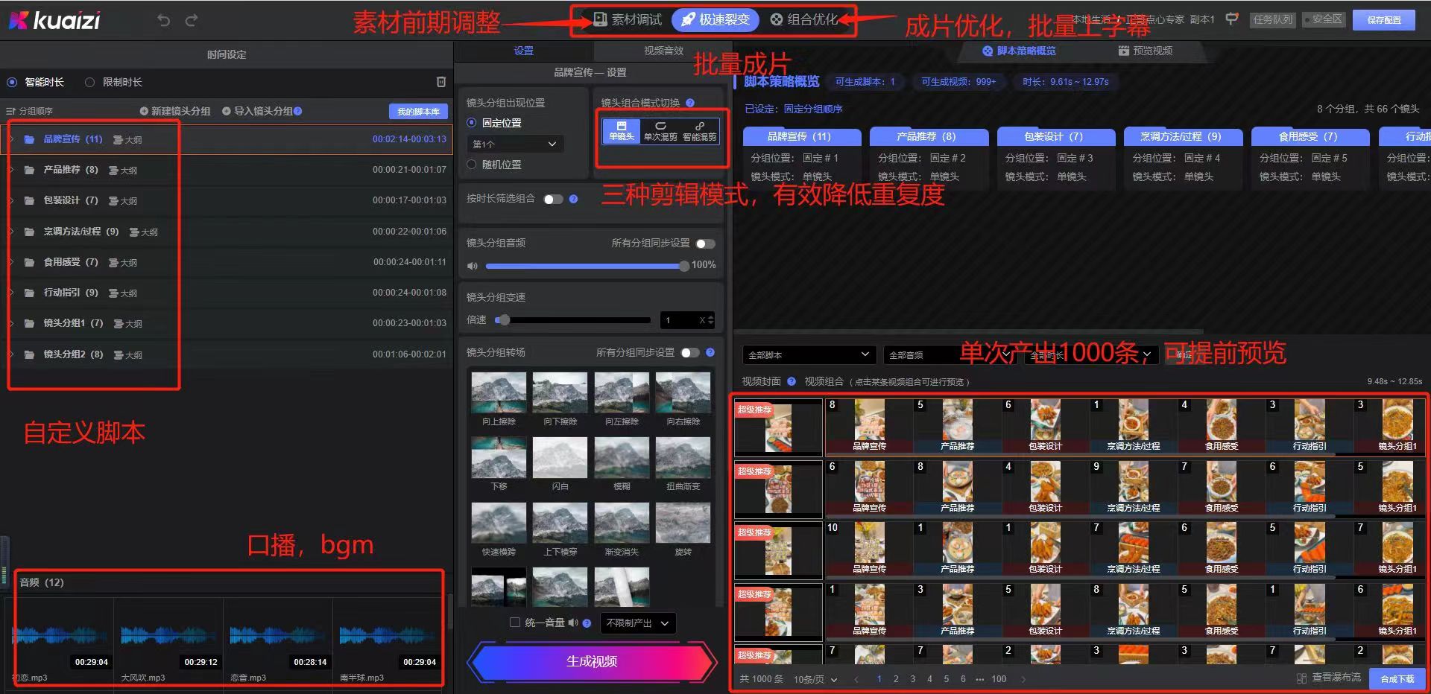
Task: Click the 生成视频 button
Action: click(x=592, y=661)
